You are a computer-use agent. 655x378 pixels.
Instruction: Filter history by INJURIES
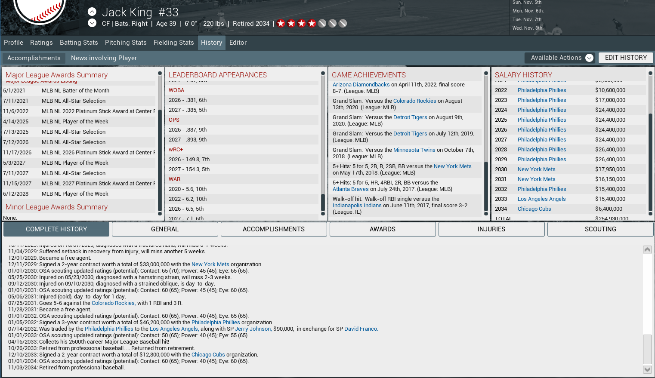[491, 229]
